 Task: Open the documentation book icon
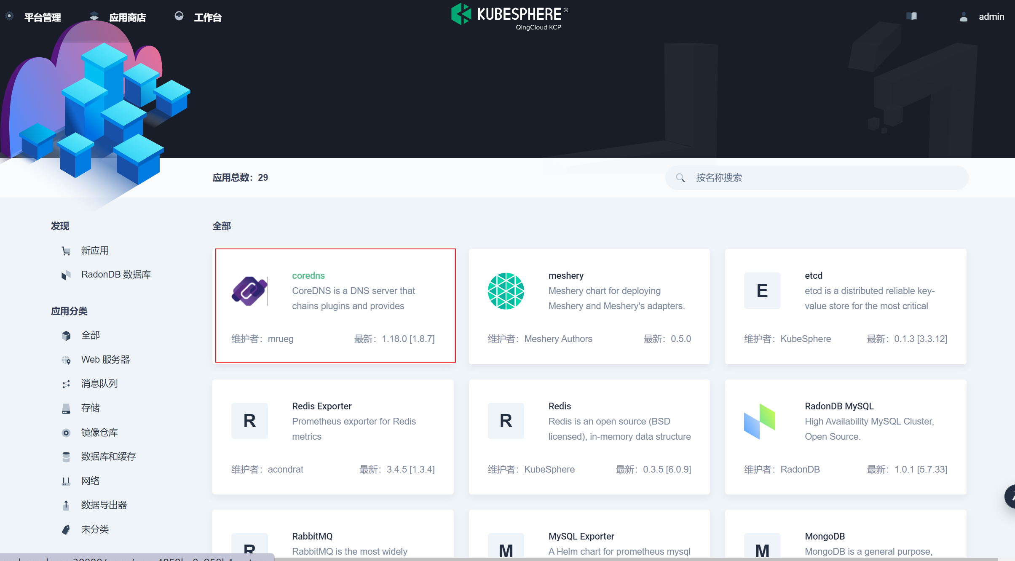coord(912,16)
